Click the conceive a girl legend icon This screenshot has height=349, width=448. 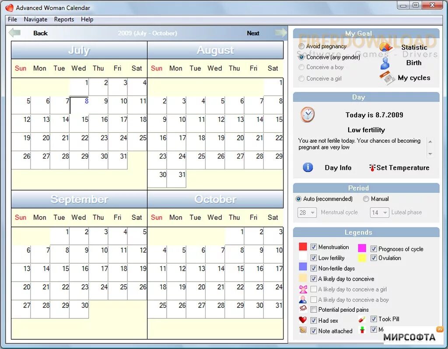[303, 289]
